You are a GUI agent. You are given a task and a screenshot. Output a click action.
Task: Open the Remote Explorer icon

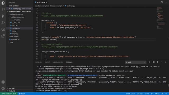pyautogui.click(x=3, y=29)
